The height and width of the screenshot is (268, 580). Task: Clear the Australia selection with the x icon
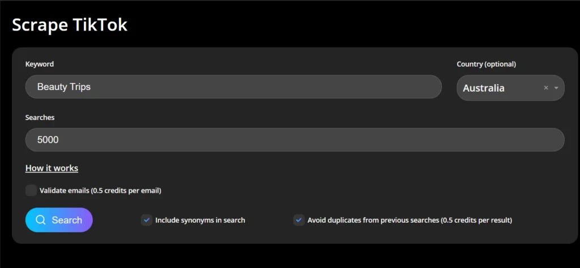coord(546,88)
